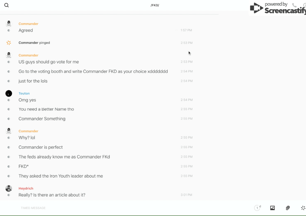Screen dimensions: 306x216
Task: Click the 3:01 PM timestamp
Action: [186, 195]
